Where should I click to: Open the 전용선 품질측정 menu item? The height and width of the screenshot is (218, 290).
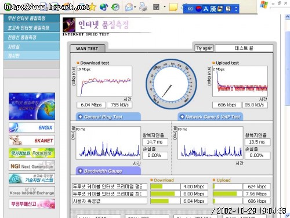click(31, 37)
